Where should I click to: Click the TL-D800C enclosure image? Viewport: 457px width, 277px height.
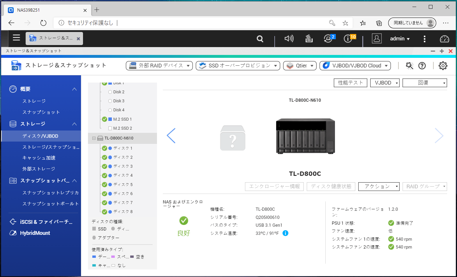(306, 136)
